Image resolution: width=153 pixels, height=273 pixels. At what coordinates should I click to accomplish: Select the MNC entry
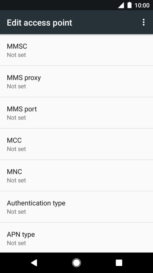pos(76,175)
